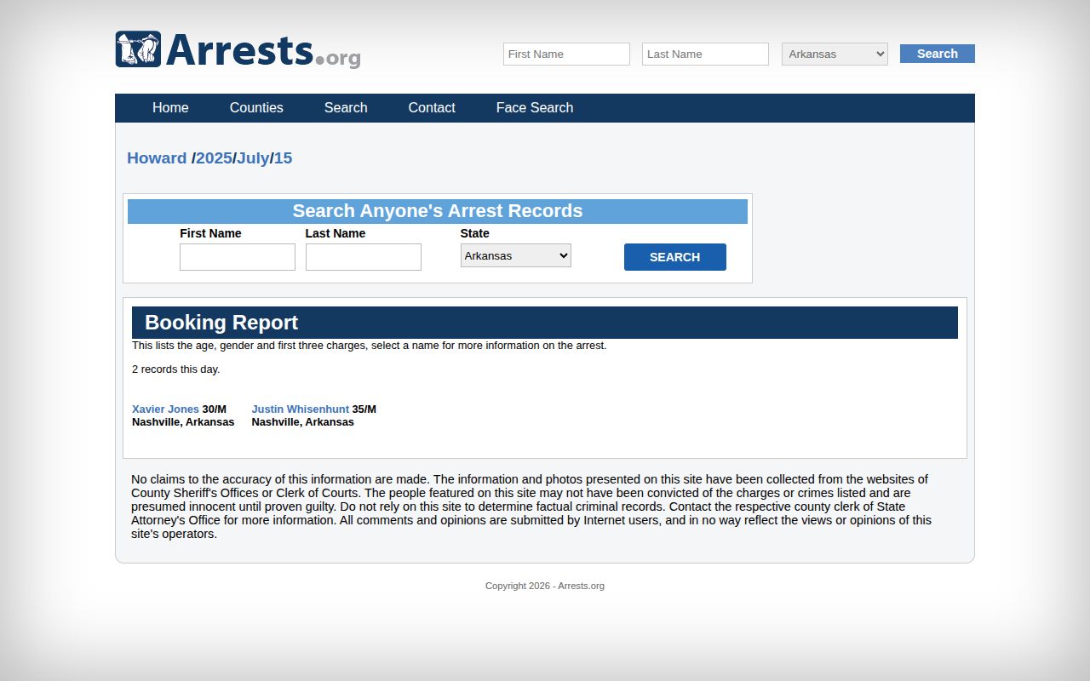This screenshot has height=681, width=1090.
Task: Click the Booking Report heading
Action: click(221, 323)
